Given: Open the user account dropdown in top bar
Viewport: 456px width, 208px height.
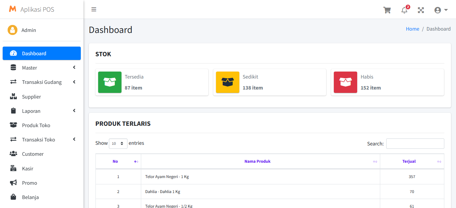Looking at the screenshot, I should point(441,10).
